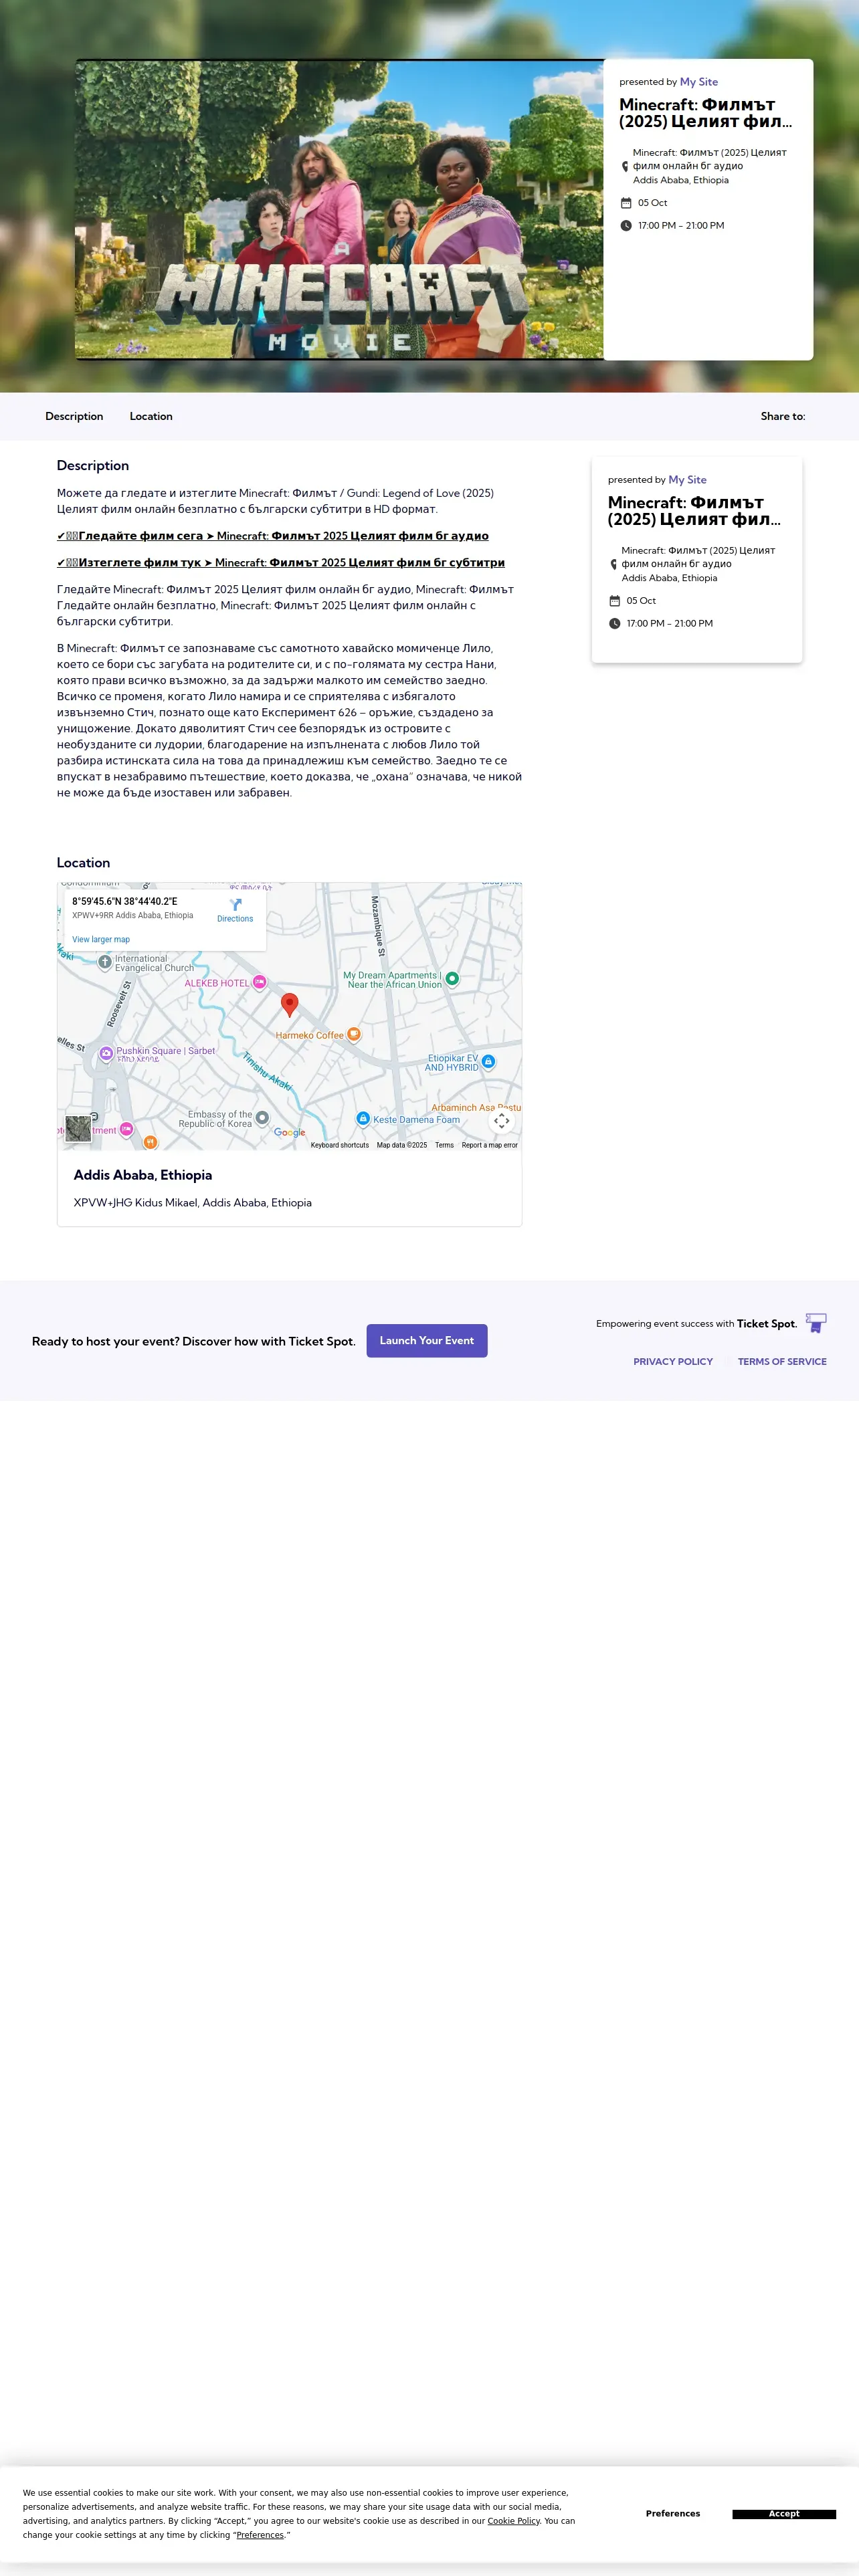The image size is (859, 2576).
Task: Click clock icon in banner event card
Action: point(626,226)
